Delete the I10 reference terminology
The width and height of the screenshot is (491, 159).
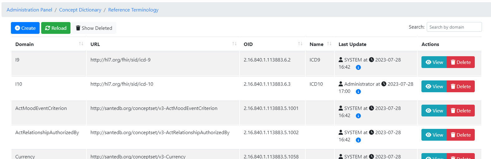tap(460, 86)
